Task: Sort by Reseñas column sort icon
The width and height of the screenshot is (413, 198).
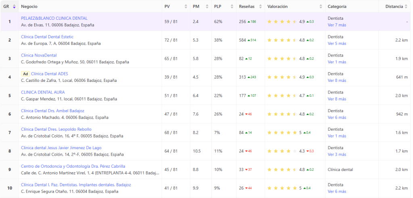Action: tap(260, 6)
